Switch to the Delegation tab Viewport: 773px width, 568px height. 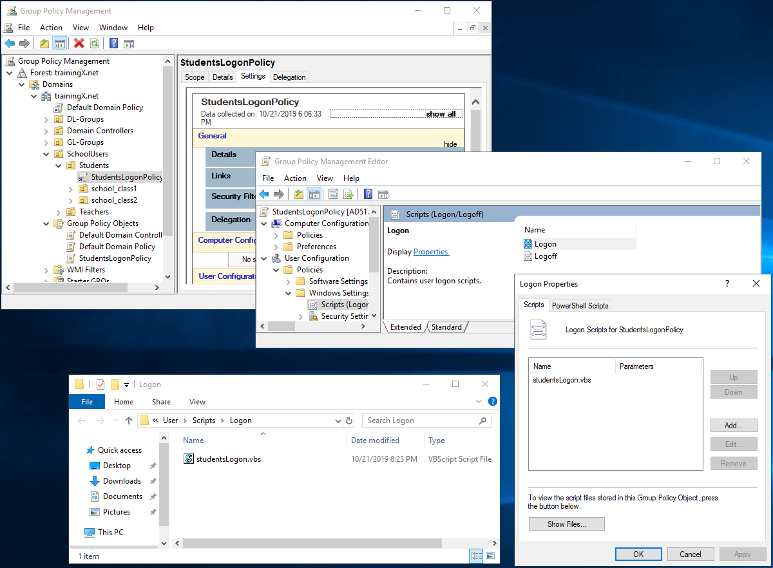[289, 77]
